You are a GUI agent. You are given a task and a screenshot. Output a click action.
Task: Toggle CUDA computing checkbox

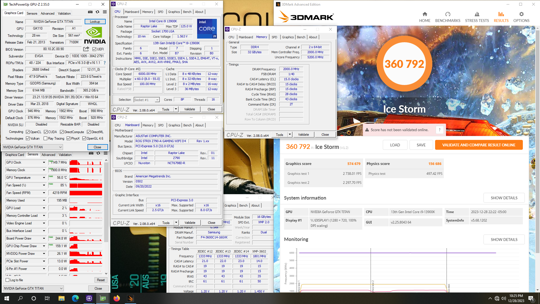(x=46, y=132)
